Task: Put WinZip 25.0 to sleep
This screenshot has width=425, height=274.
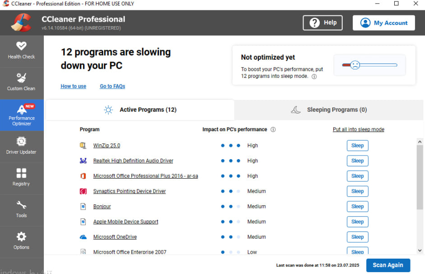Action: point(358,146)
